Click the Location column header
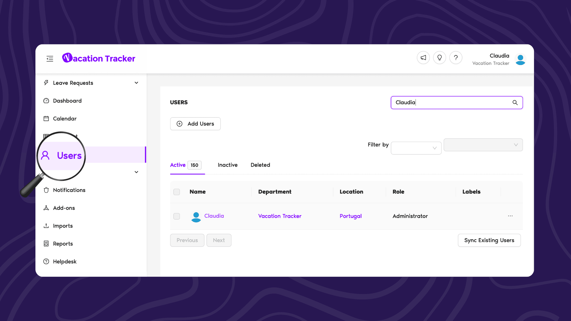 (x=351, y=192)
